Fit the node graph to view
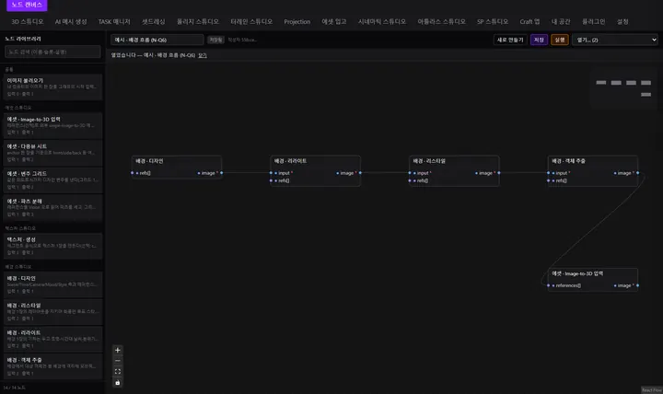663x394 pixels. click(118, 372)
